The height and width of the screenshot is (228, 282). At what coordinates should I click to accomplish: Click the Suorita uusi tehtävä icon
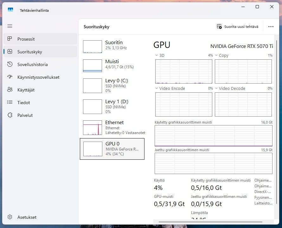[x=219, y=26]
